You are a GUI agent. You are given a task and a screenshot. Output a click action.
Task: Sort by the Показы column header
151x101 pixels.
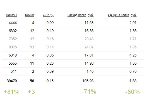(11, 15)
